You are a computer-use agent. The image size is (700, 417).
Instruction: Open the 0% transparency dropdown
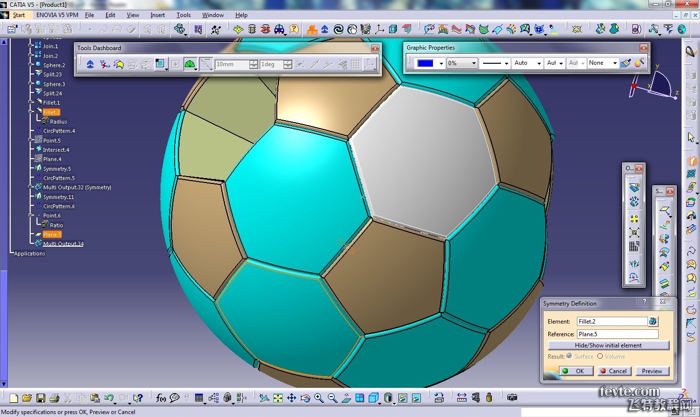coord(474,63)
